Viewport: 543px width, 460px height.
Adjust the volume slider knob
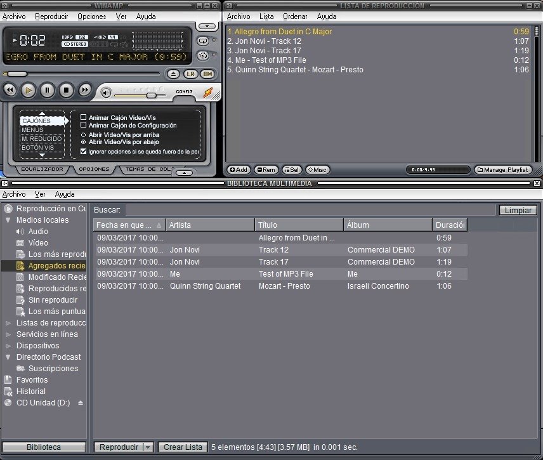coord(151,95)
